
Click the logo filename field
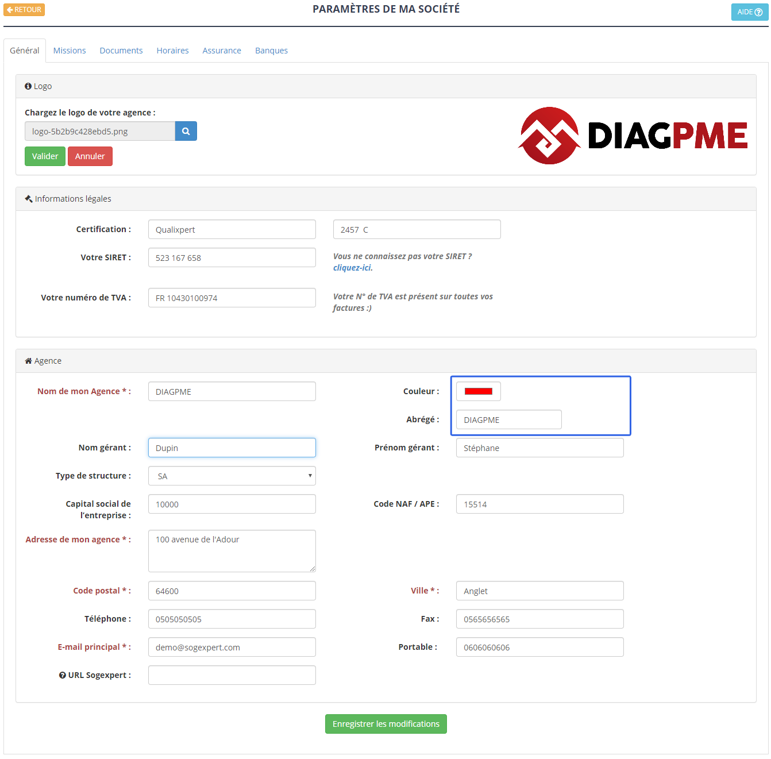100,131
